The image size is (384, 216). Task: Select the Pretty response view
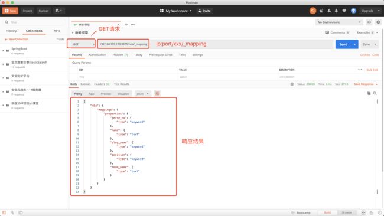coord(78,94)
